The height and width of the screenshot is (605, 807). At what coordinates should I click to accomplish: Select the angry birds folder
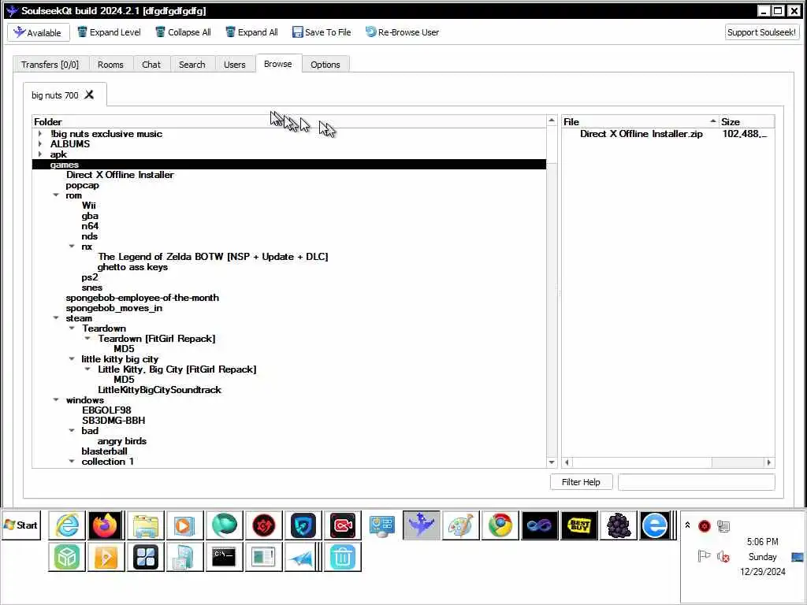pos(122,441)
